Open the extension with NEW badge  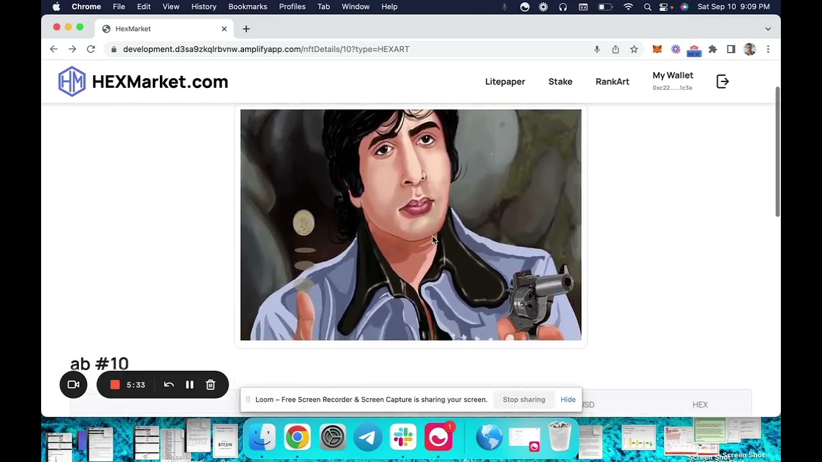click(x=694, y=51)
